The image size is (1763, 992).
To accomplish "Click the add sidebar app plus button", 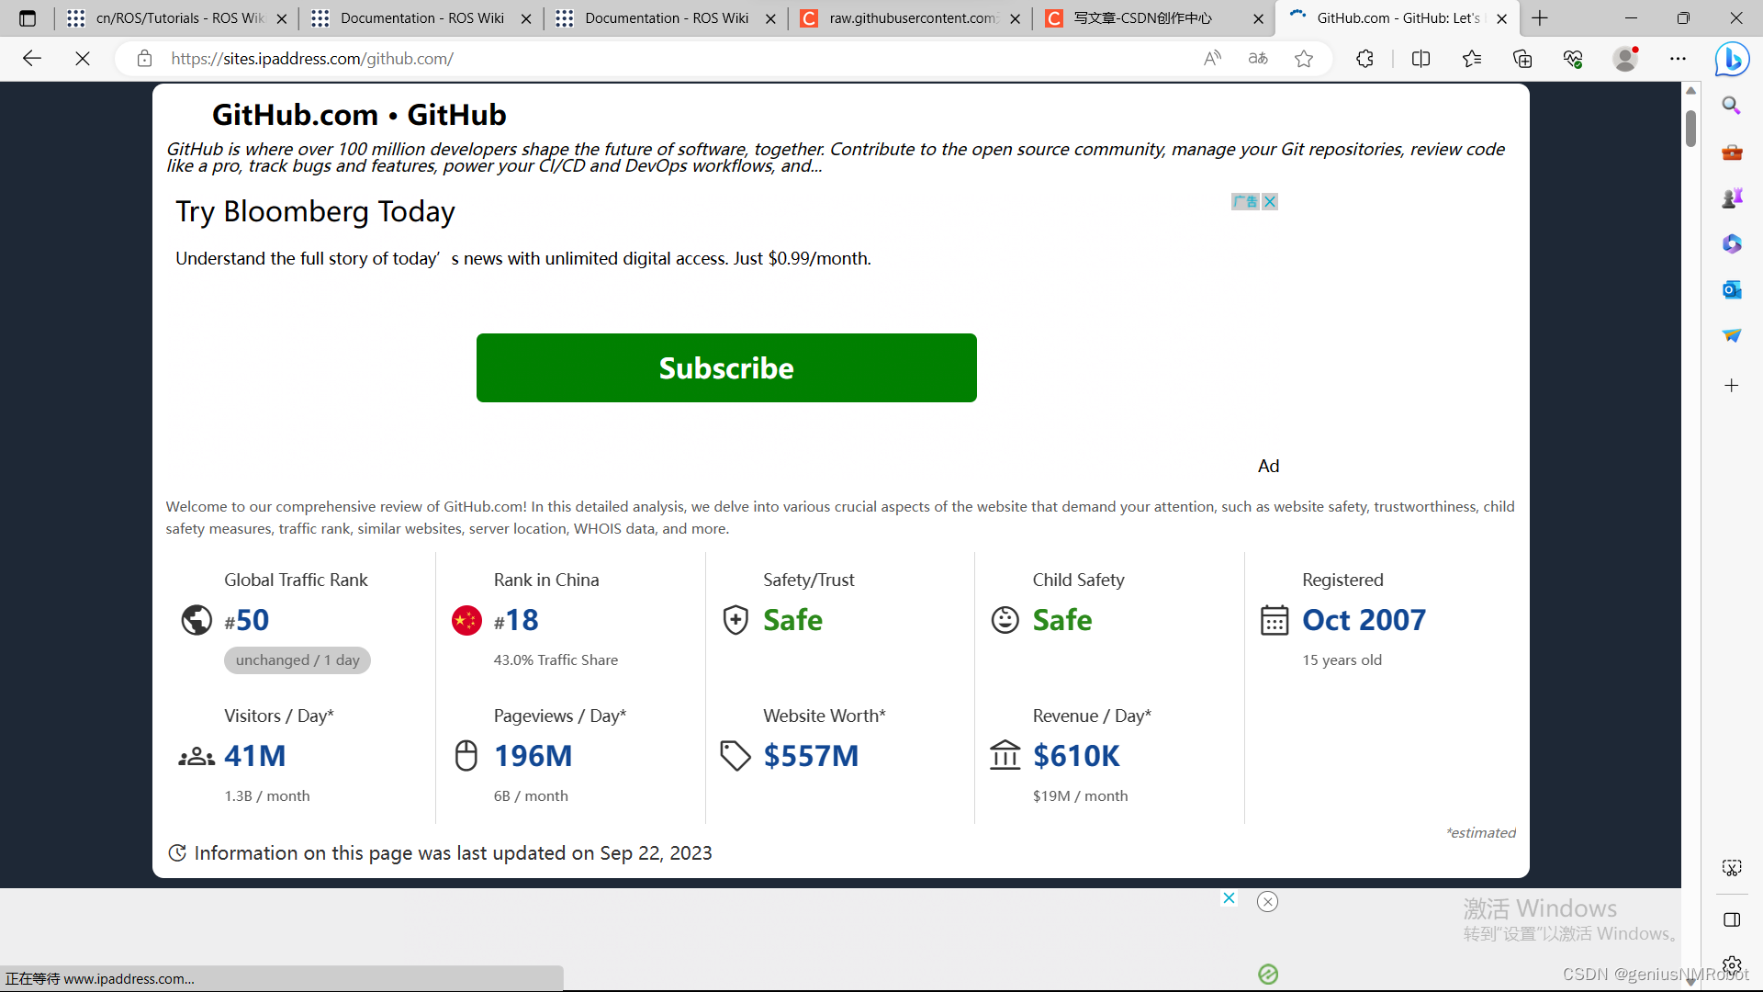I will coord(1732,386).
